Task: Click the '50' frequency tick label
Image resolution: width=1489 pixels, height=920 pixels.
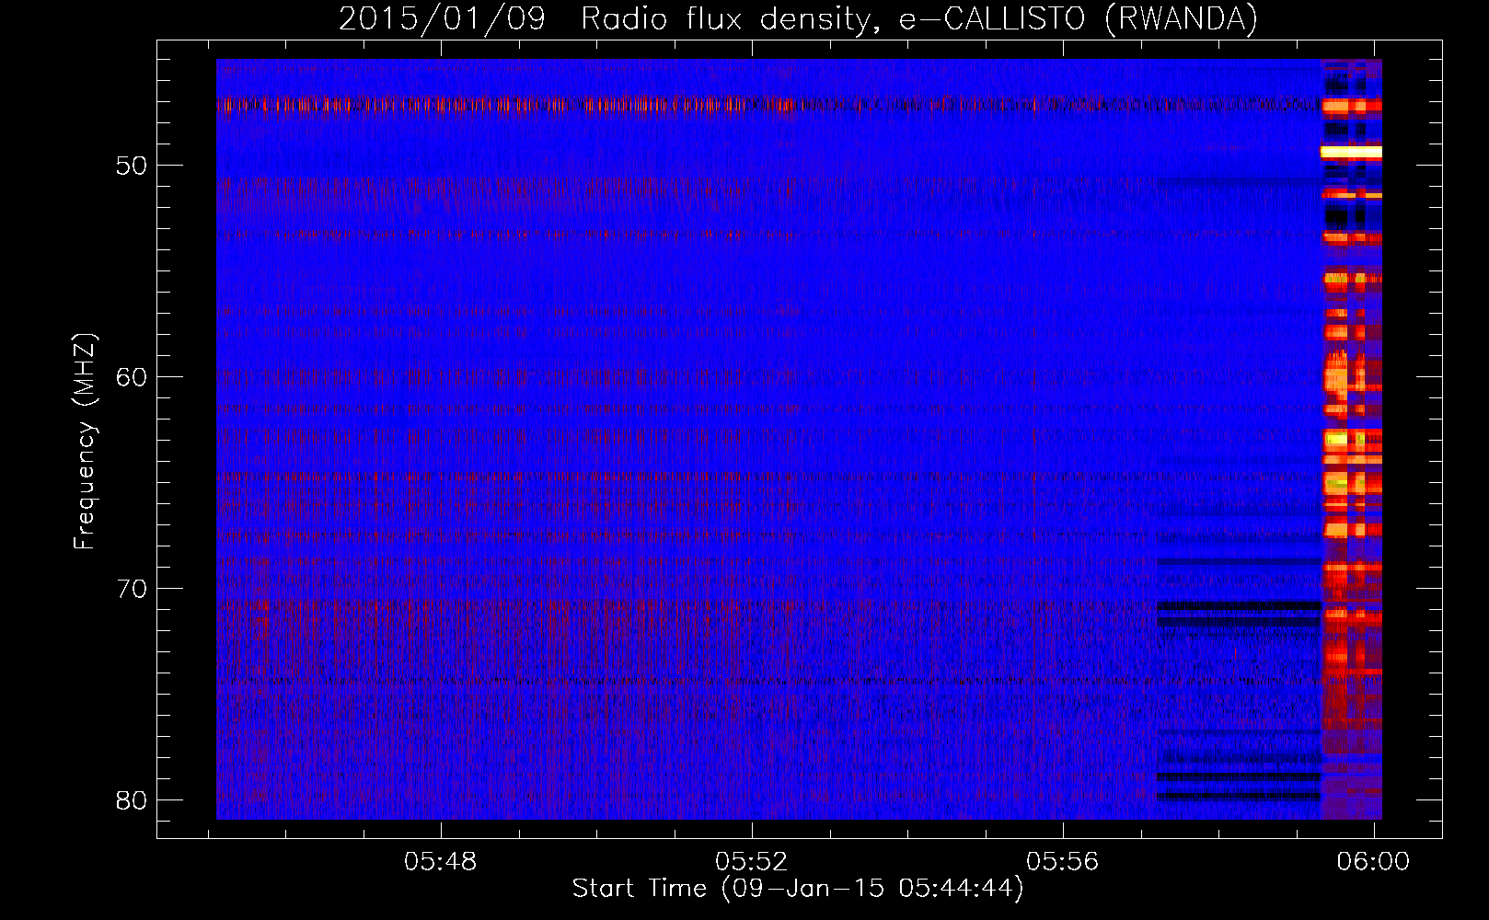Action: point(132,167)
